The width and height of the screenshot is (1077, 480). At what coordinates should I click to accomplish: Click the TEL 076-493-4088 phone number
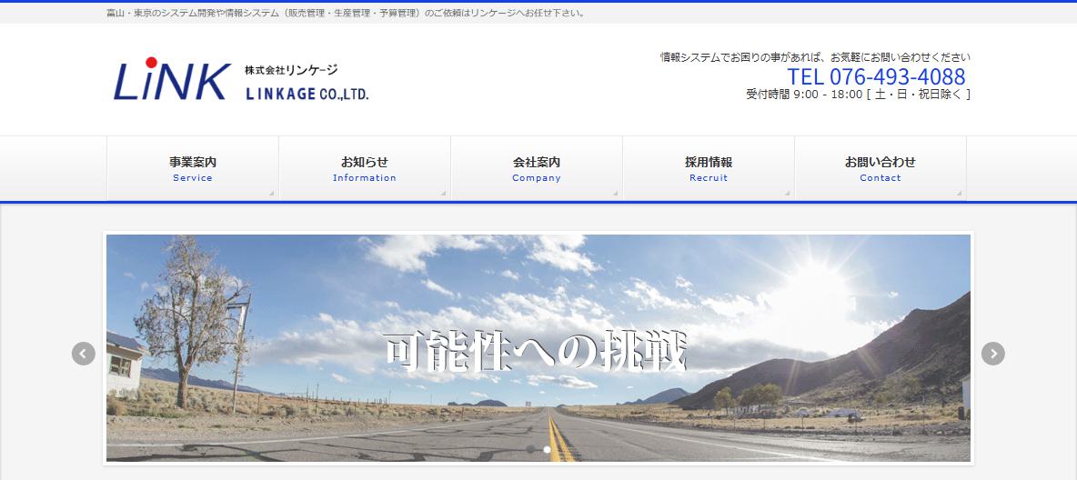[876, 76]
